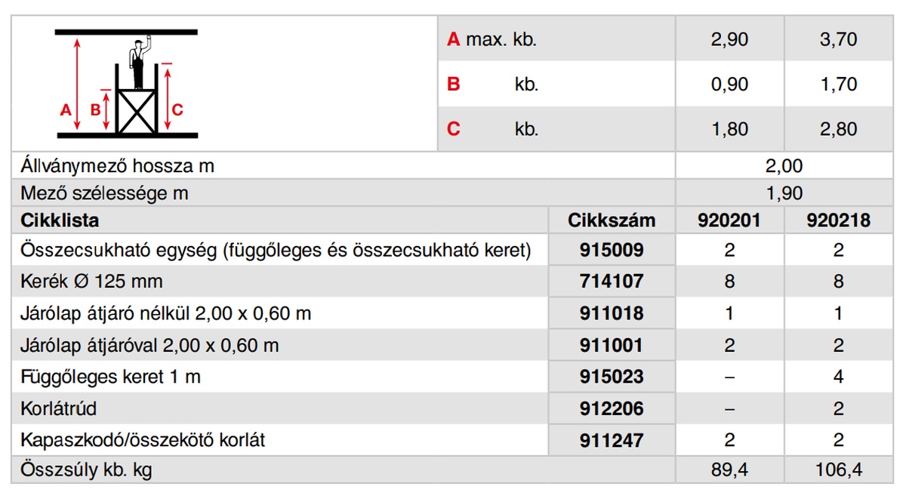This screenshot has height=496, width=906.
Task: Click the value 2,80 in row C
Action: (839, 129)
